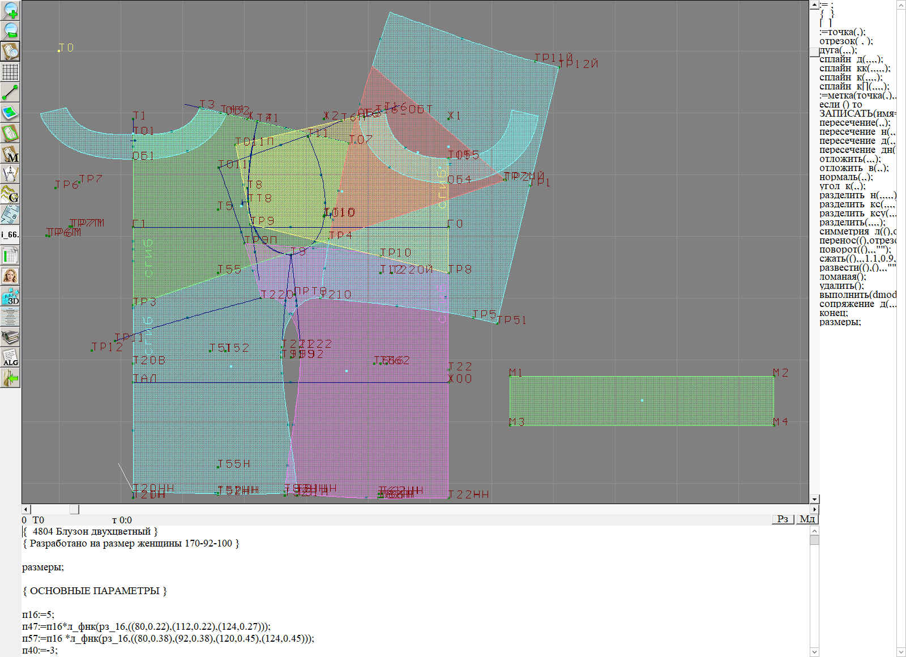Open the stacked books library icon
The height and width of the screenshot is (657, 906).
10,337
